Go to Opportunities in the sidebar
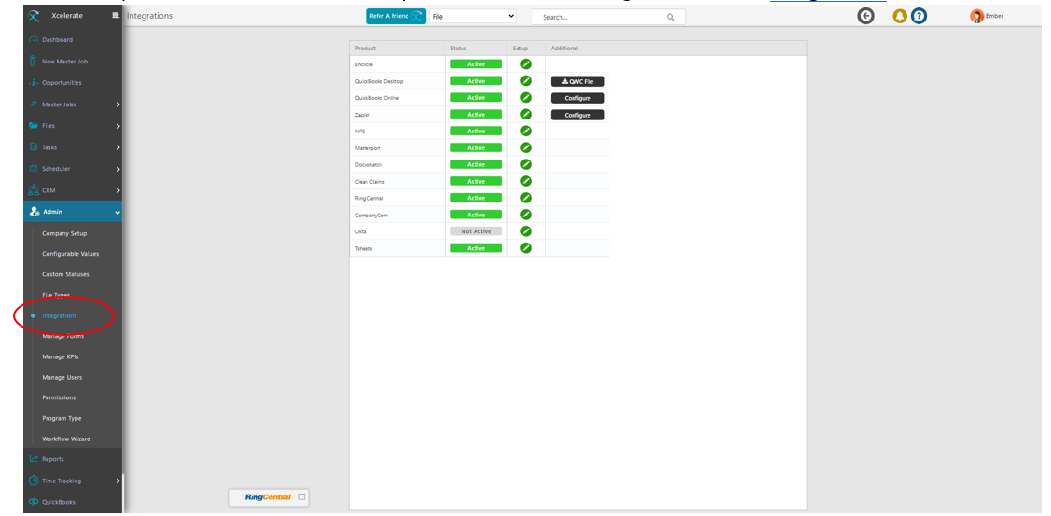Viewport: 1051px width, 516px height. [62, 82]
